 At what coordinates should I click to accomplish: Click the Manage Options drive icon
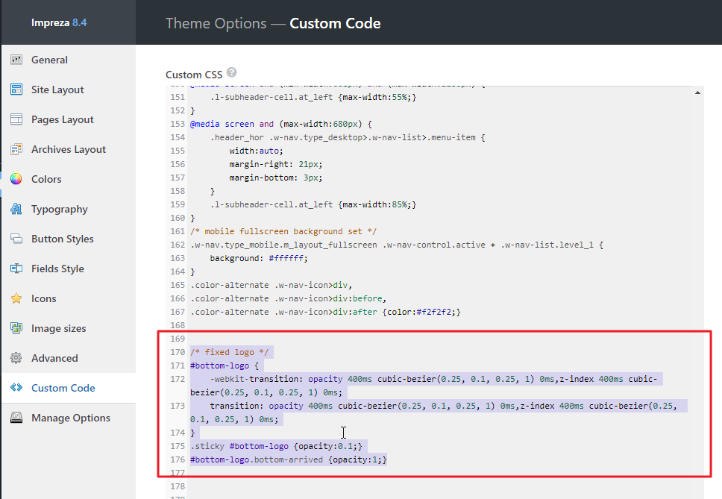pyautogui.click(x=16, y=418)
